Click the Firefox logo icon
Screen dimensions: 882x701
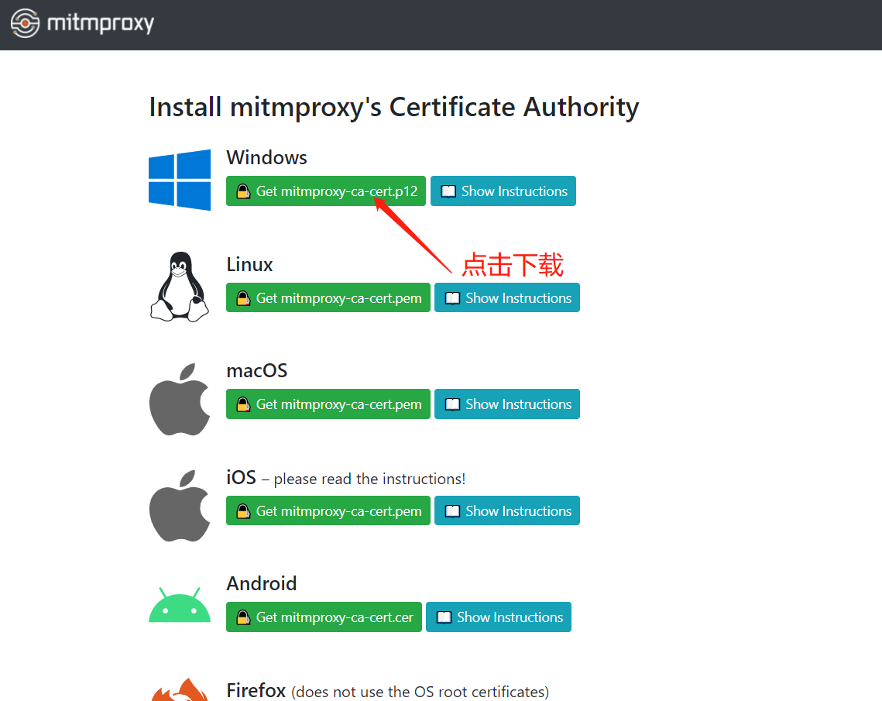pos(180,689)
